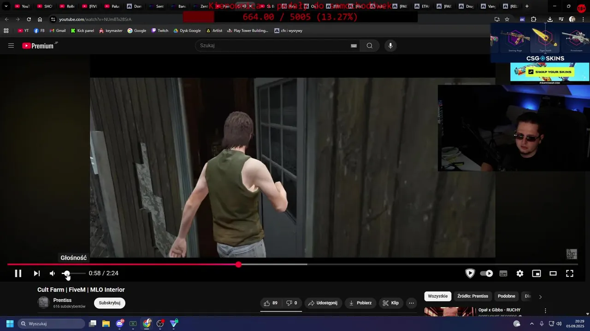
Task: Skip to the next video
Action: (37, 274)
